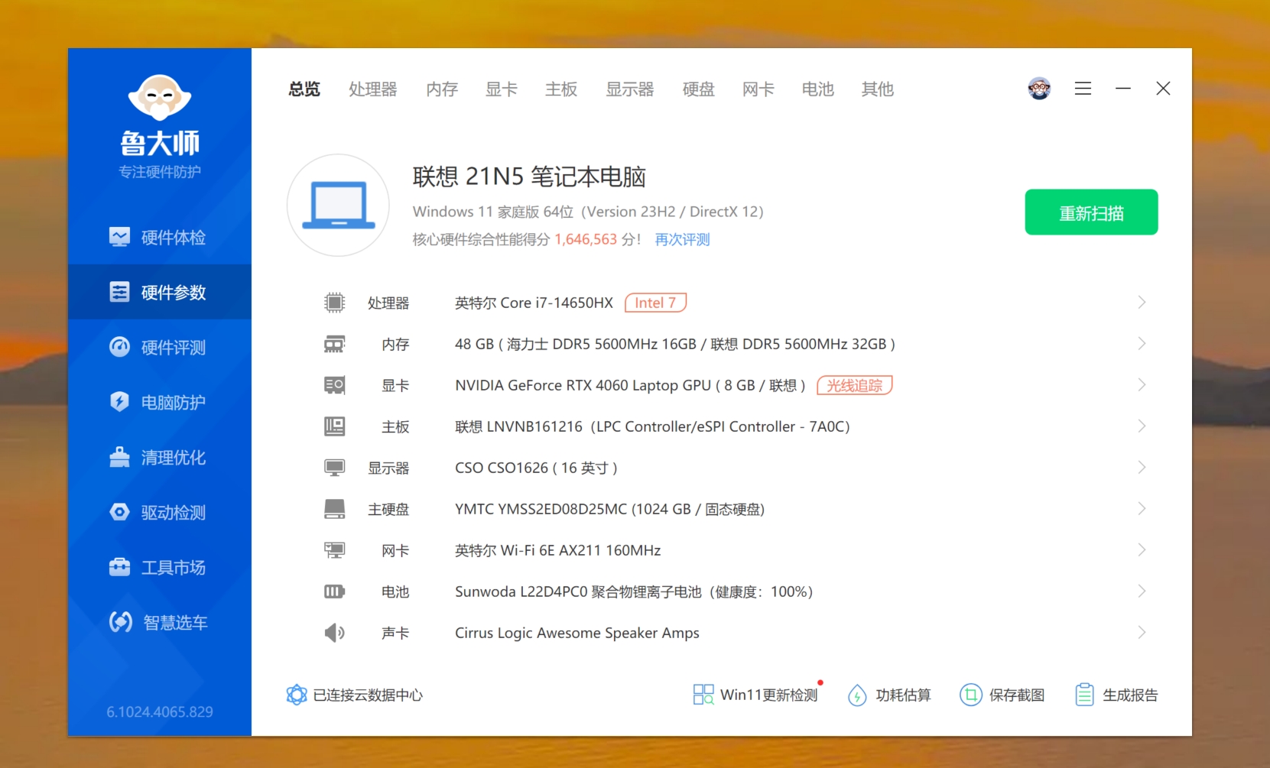The height and width of the screenshot is (768, 1270).
Task: Click the 显卡 graphics card icon
Action: [x=334, y=385]
